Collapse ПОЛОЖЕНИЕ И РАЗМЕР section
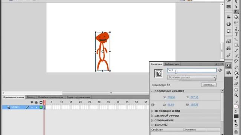This screenshot has height=135, width=241. coord(152,91)
